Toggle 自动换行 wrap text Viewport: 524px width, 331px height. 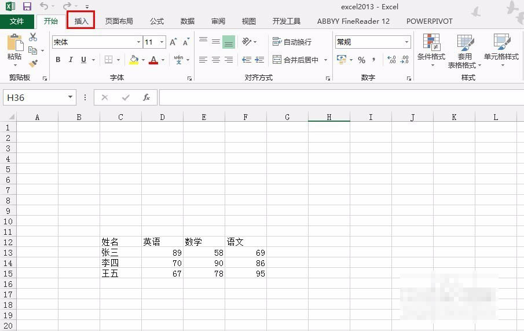pyautogui.click(x=292, y=42)
